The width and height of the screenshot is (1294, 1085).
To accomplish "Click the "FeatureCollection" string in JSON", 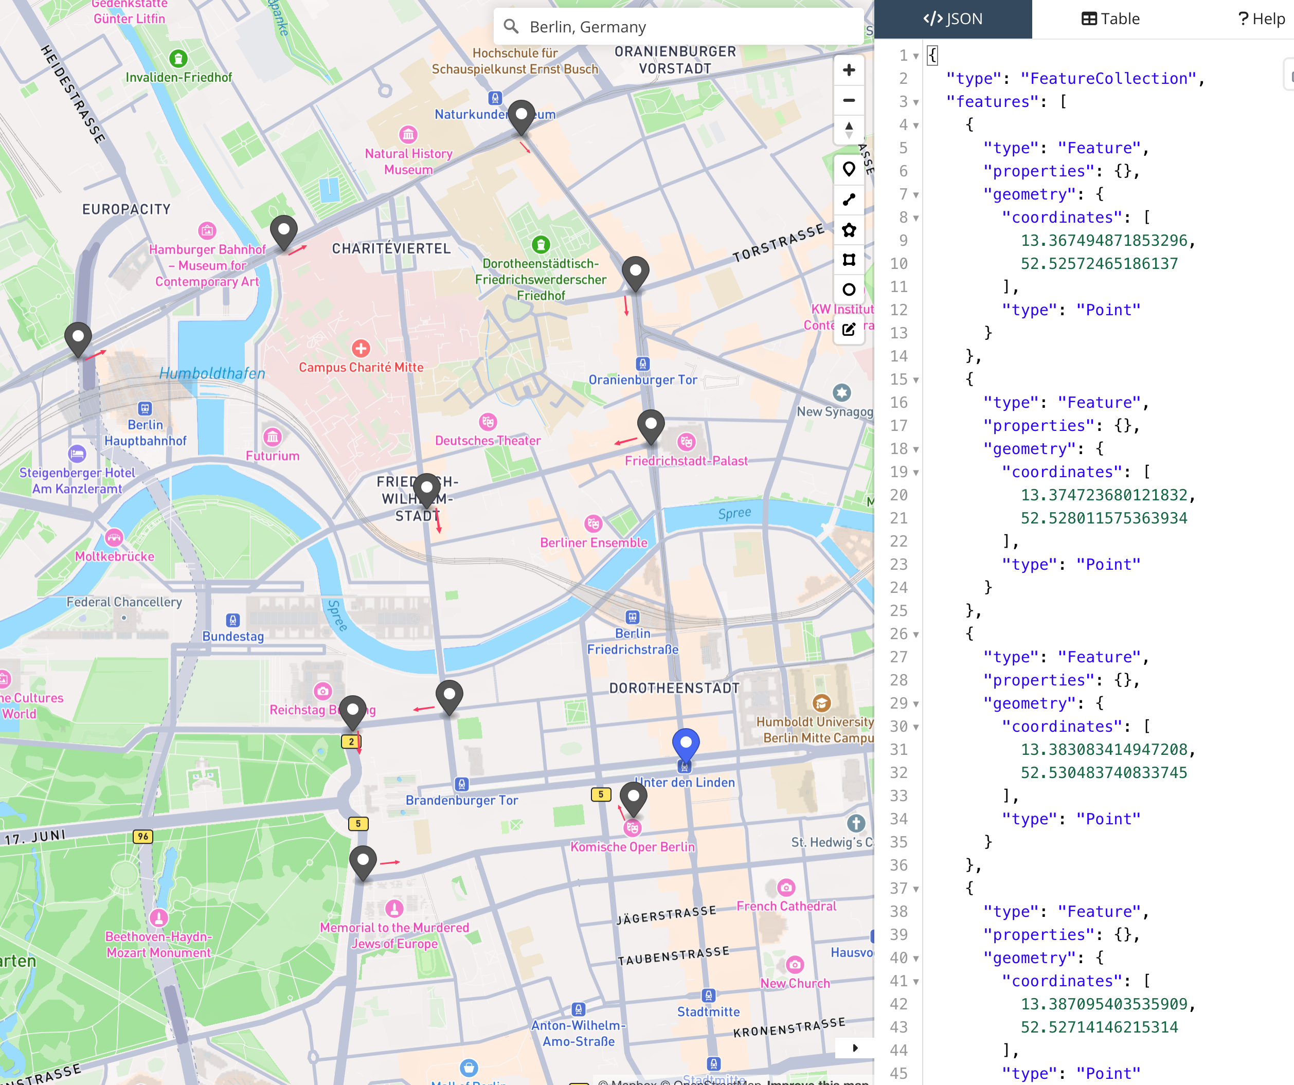I will click(x=1108, y=78).
